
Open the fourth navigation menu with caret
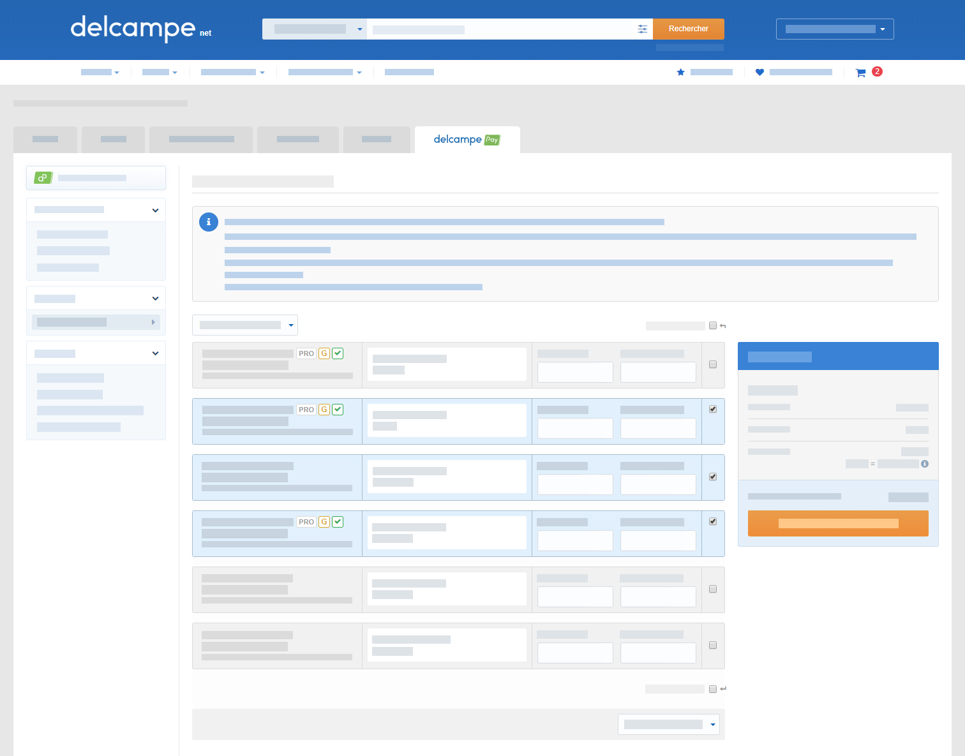coord(325,72)
